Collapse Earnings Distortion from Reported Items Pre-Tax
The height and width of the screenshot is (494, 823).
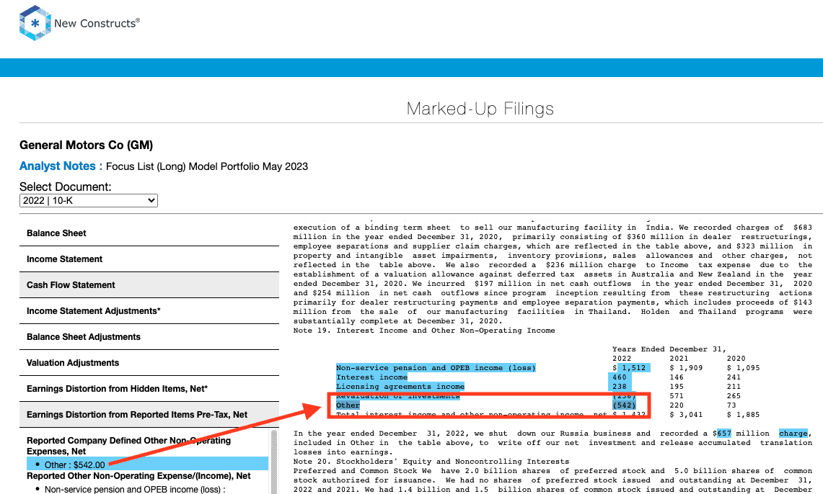click(x=149, y=415)
